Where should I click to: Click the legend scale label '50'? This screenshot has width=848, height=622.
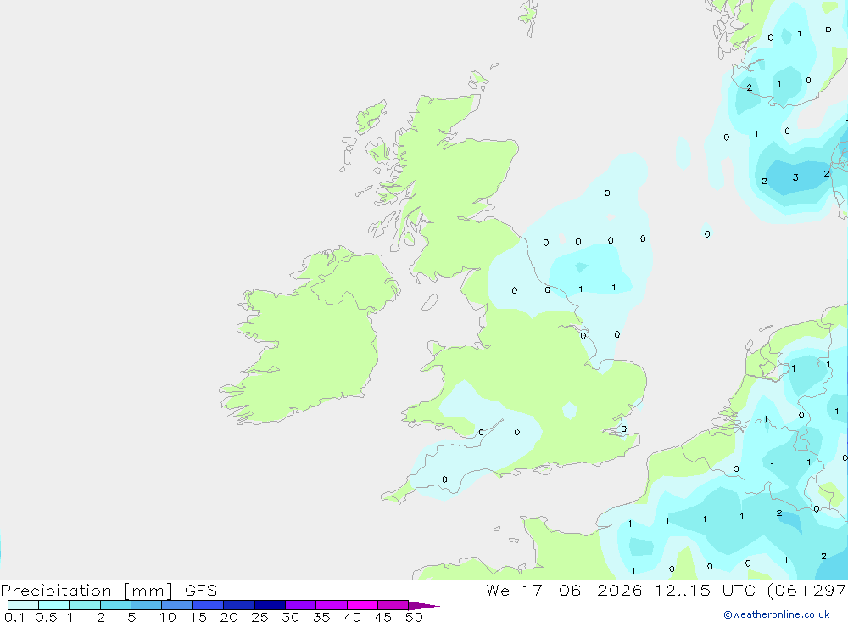(x=414, y=617)
